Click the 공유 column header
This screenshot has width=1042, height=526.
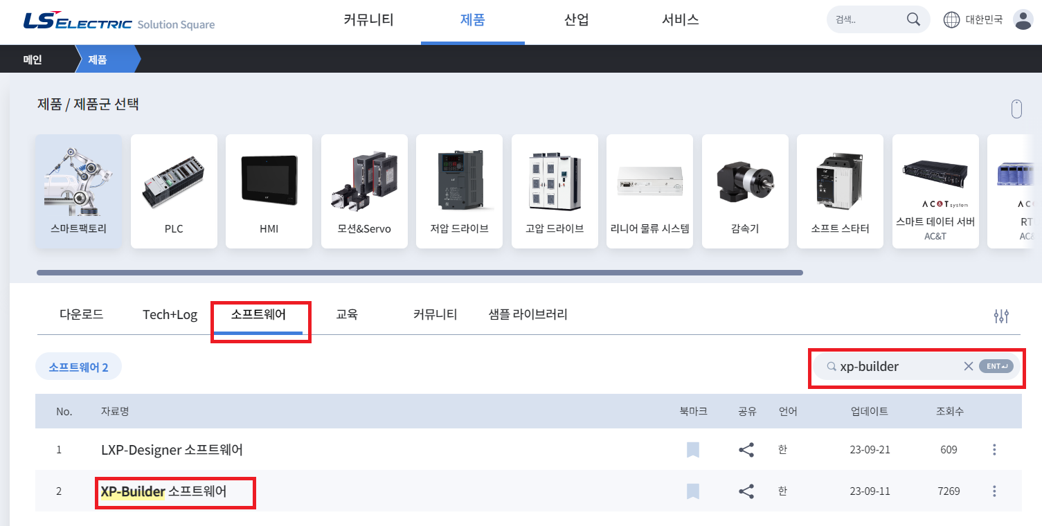coord(747,411)
